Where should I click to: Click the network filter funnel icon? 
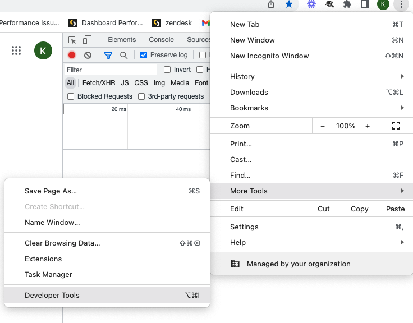pyautogui.click(x=108, y=55)
